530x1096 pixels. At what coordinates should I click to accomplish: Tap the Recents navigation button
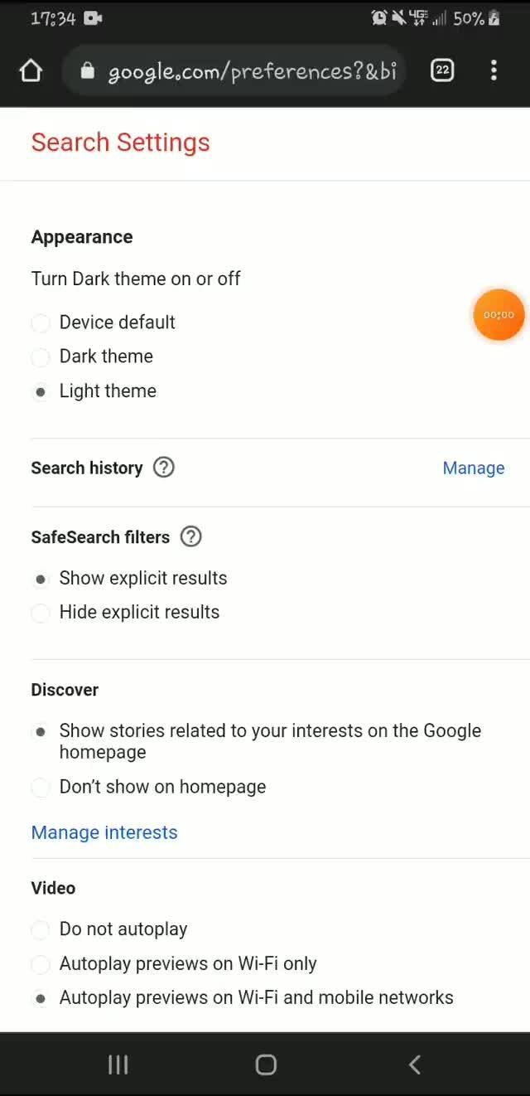(x=118, y=1064)
